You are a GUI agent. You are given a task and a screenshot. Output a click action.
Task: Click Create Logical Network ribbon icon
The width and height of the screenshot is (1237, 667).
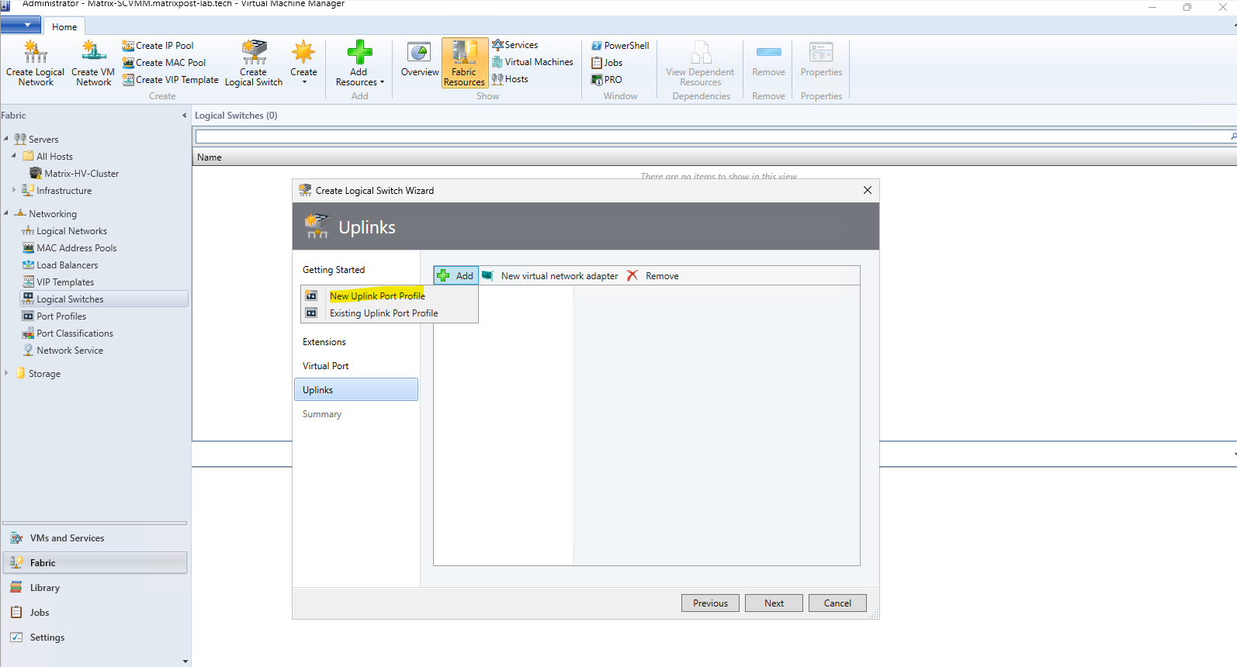35,63
